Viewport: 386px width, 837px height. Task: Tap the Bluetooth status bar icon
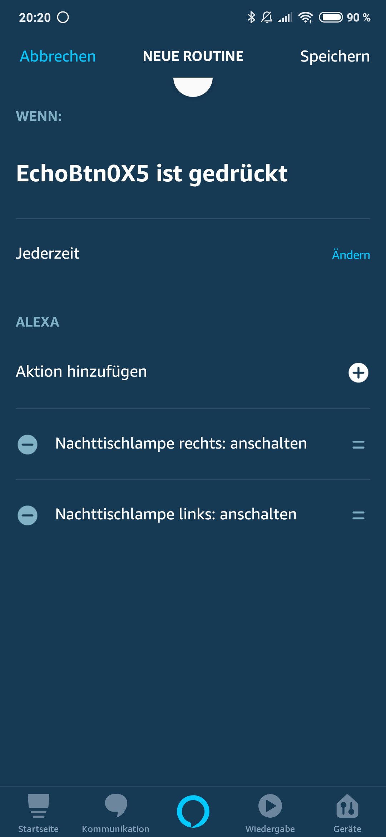(251, 17)
